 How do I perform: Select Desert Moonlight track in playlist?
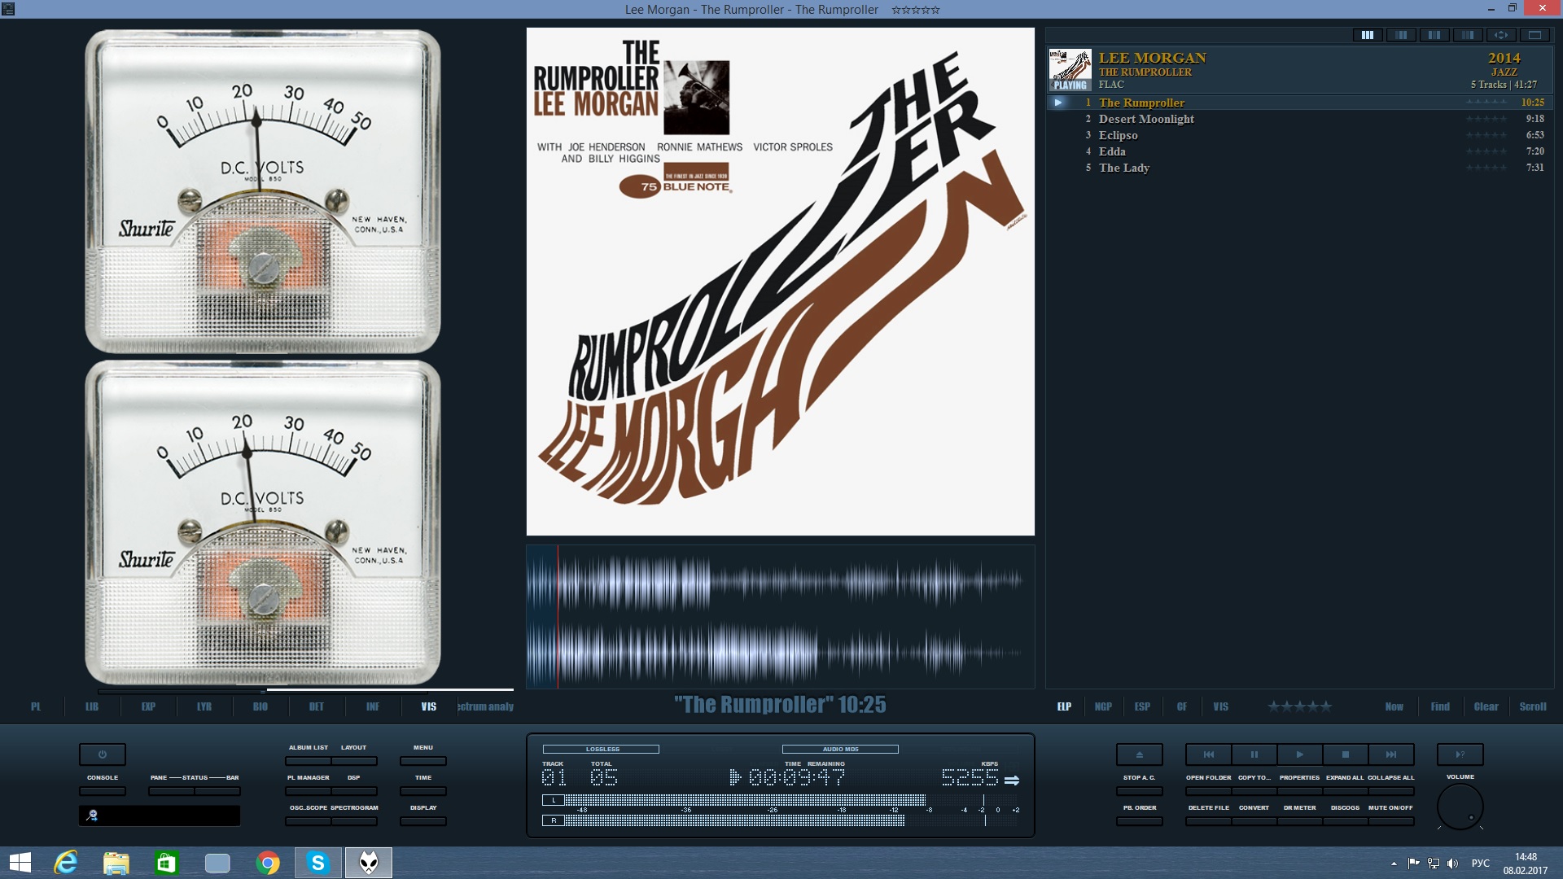tap(1145, 119)
